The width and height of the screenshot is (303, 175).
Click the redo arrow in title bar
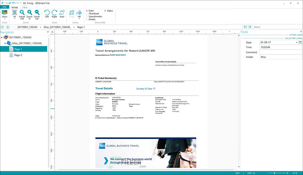17,3
